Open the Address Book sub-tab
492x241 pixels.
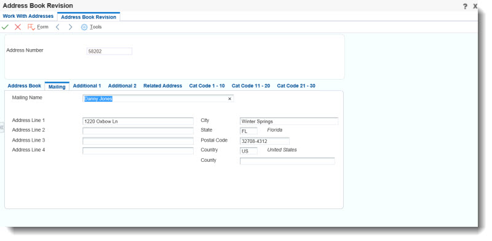[25, 86]
